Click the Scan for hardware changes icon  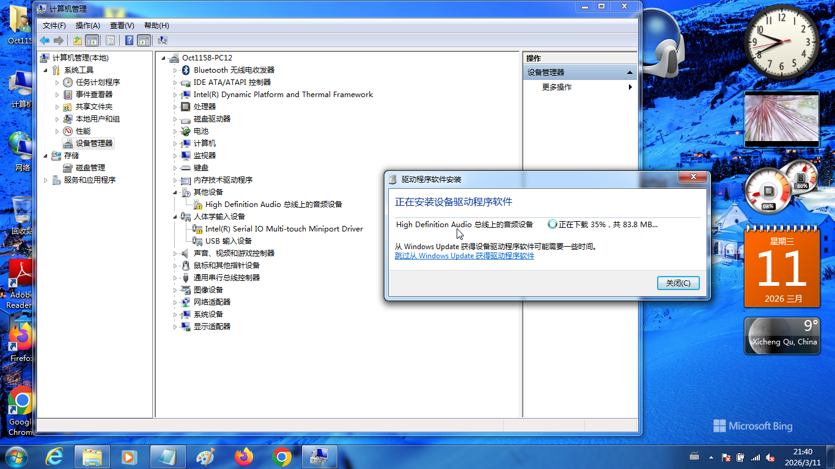pyautogui.click(x=162, y=40)
